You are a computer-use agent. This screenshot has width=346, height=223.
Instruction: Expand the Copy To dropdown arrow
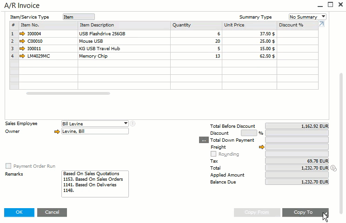[326, 213]
